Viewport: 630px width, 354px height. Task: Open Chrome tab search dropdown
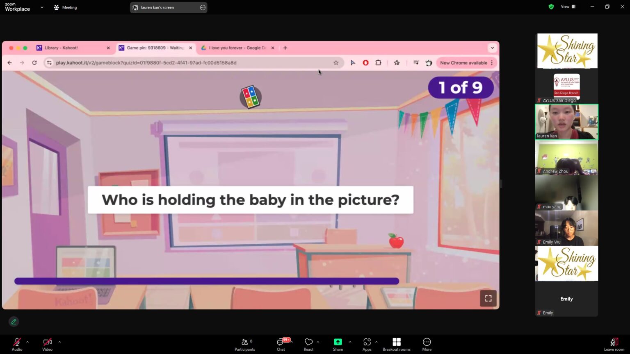492,48
